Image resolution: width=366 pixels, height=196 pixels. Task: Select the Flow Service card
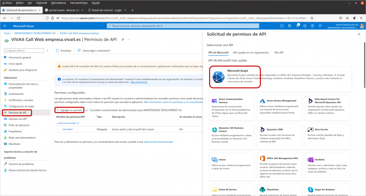328,136
